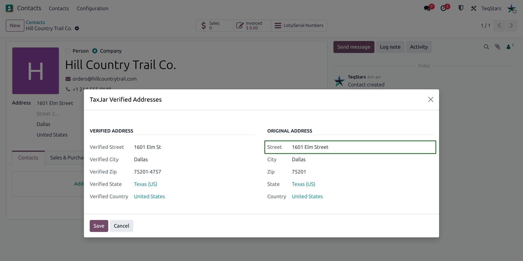The width and height of the screenshot is (523, 261).
Task: Click the Activity button in chatter
Action: (419, 47)
